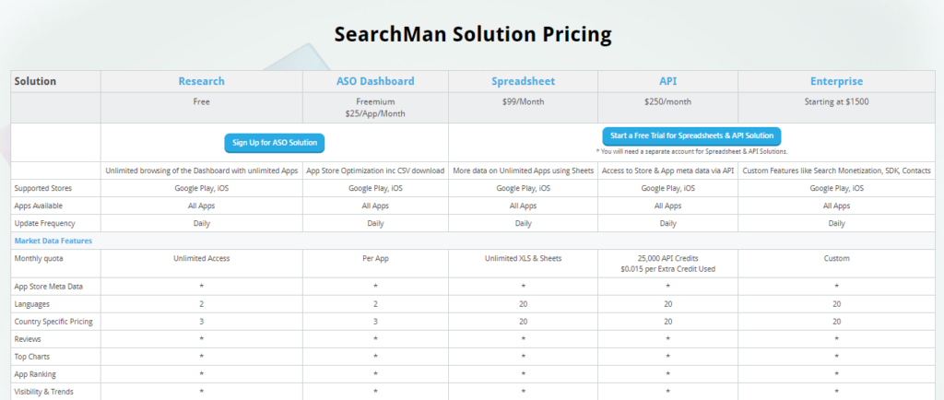Click the Languages row label
Image resolution: width=944 pixels, height=400 pixels.
32,304
